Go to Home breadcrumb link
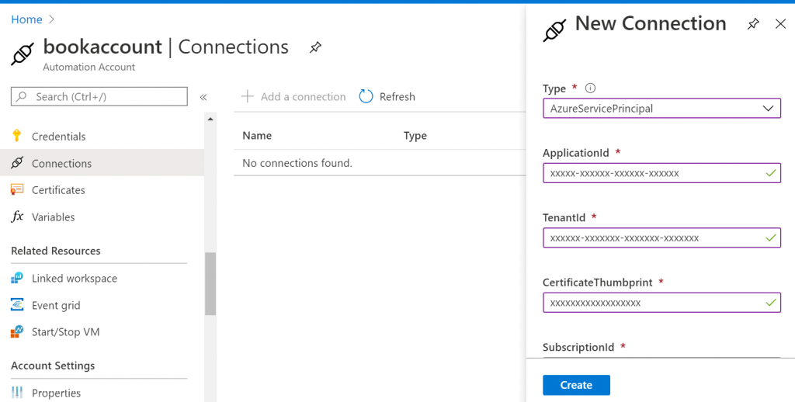795x402 pixels. click(x=26, y=19)
